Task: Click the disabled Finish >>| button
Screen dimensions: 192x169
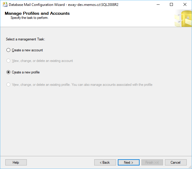Action: click(152, 163)
